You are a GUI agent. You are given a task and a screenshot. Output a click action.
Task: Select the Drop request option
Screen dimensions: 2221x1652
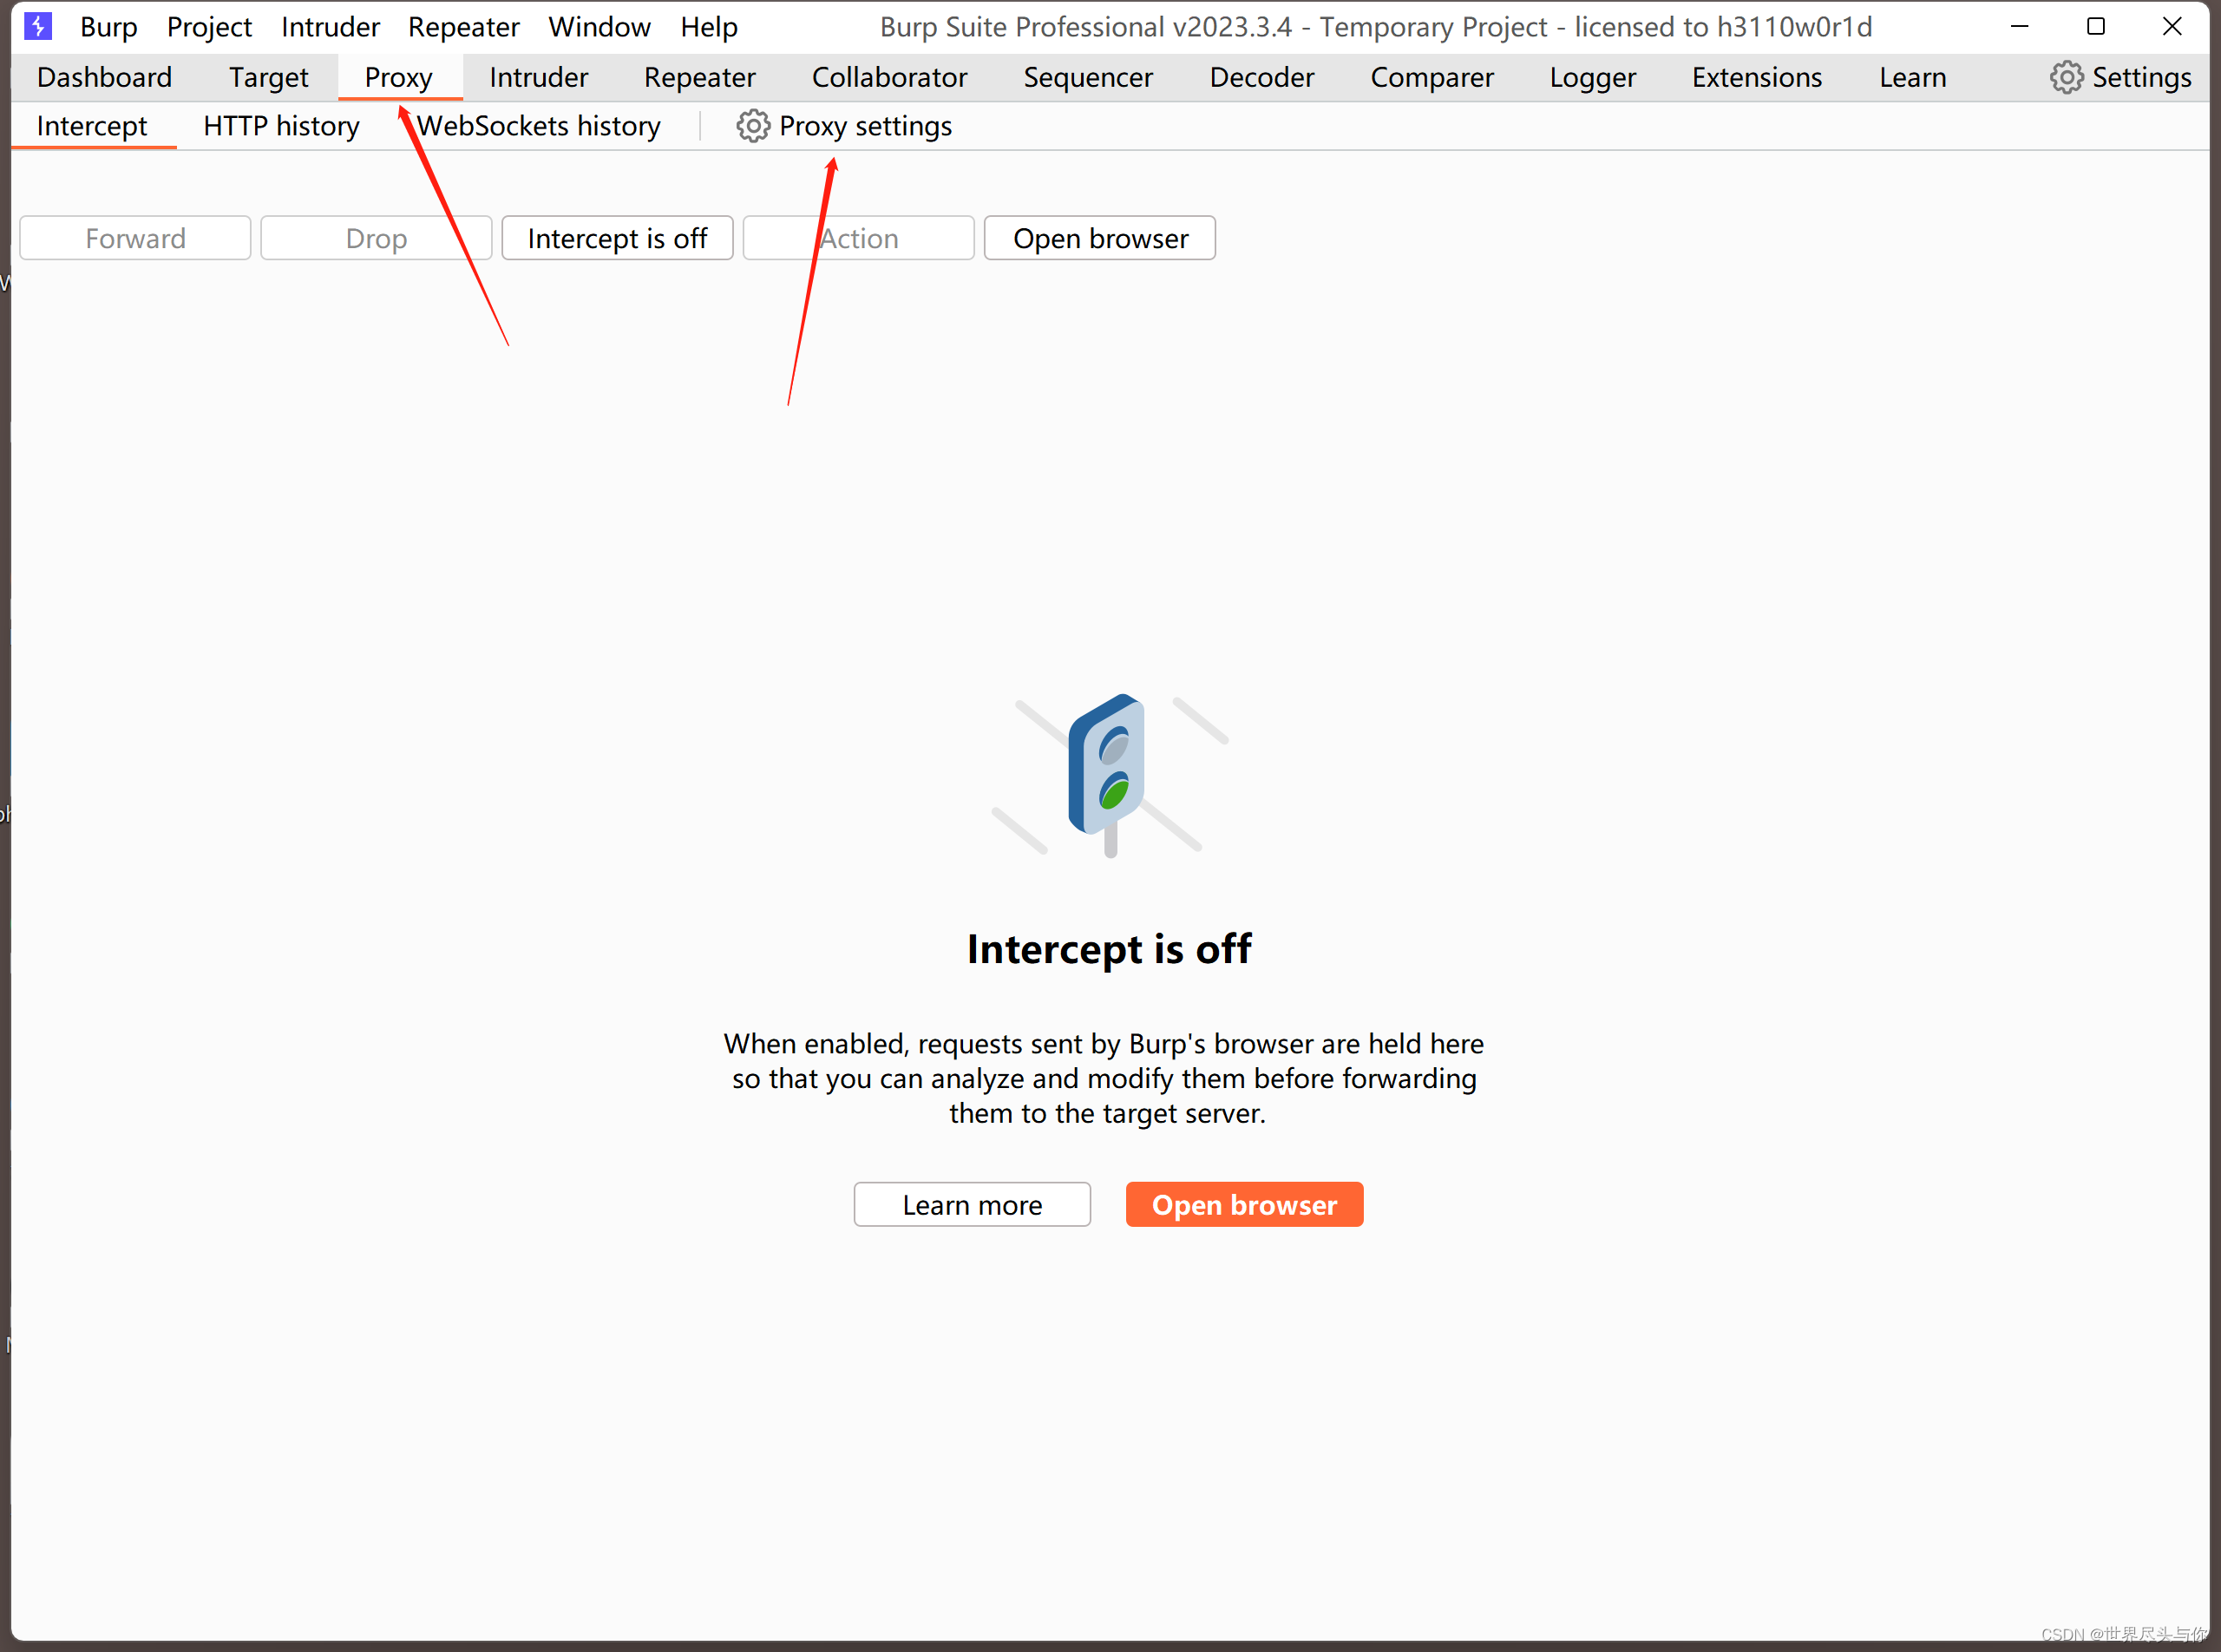pos(377,238)
